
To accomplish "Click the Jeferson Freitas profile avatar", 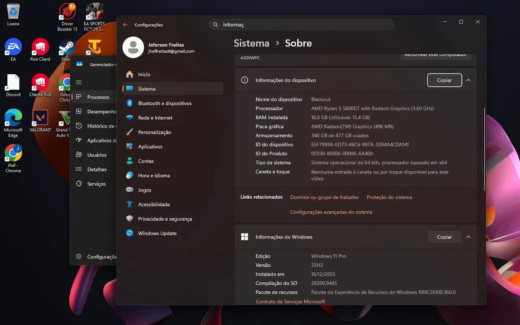I will tap(133, 48).
